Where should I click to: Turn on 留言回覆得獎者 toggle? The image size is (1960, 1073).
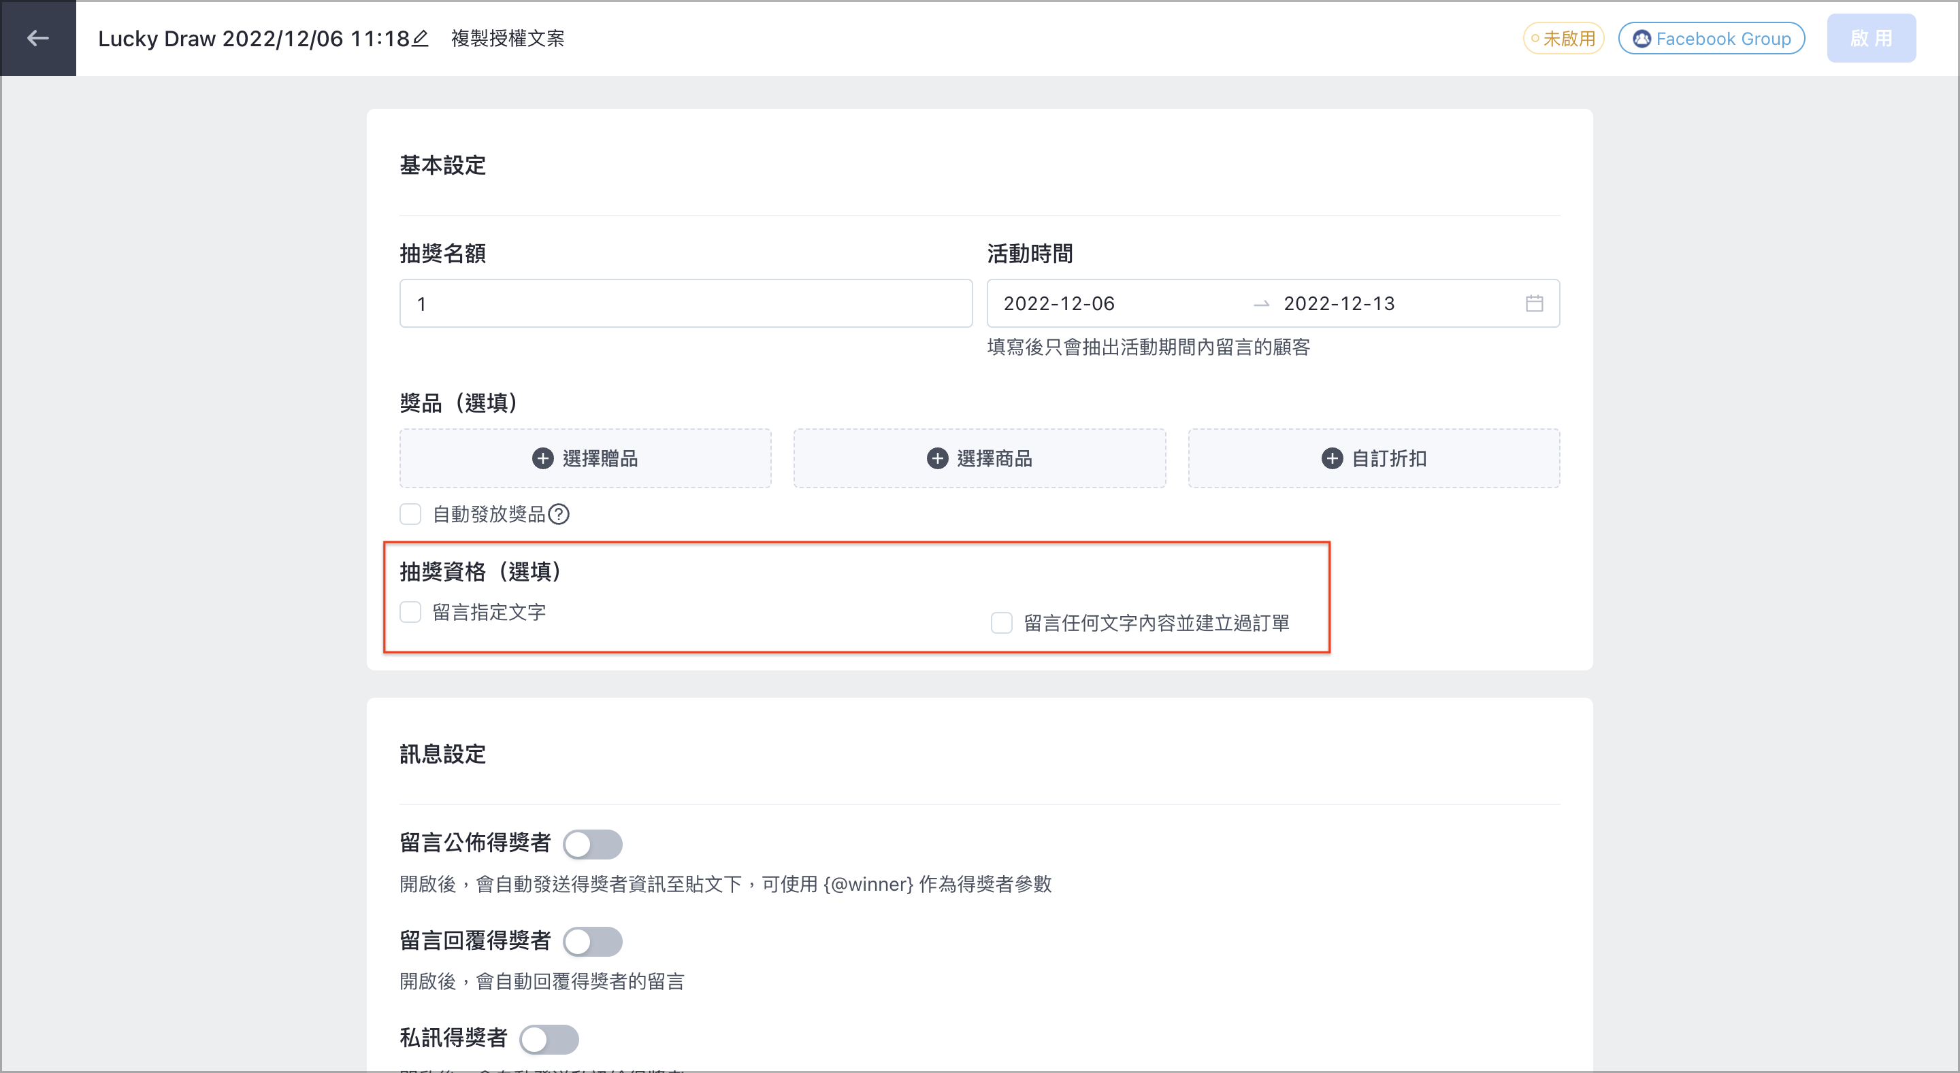[592, 942]
